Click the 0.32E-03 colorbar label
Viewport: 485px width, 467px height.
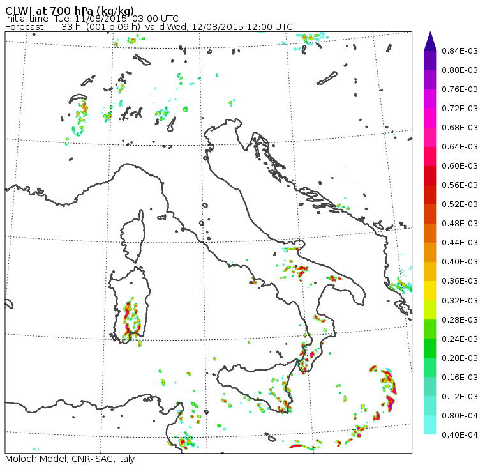pos(459,301)
